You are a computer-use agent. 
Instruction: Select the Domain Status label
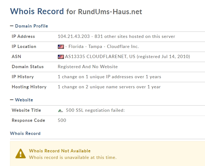click(x=28, y=67)
